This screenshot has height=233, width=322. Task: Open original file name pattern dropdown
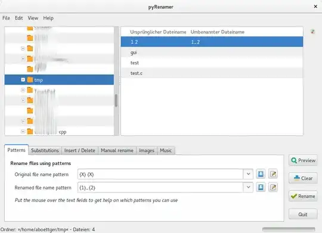[248, 174]
